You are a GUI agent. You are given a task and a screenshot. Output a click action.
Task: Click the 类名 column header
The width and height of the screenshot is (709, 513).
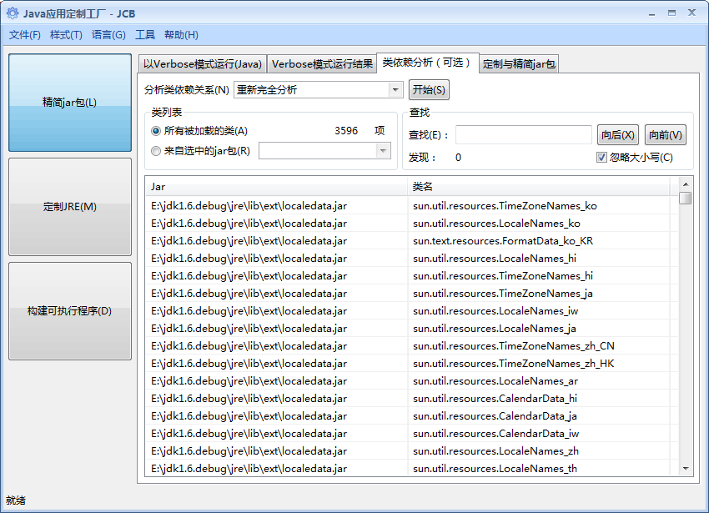(x=539, y=186)
